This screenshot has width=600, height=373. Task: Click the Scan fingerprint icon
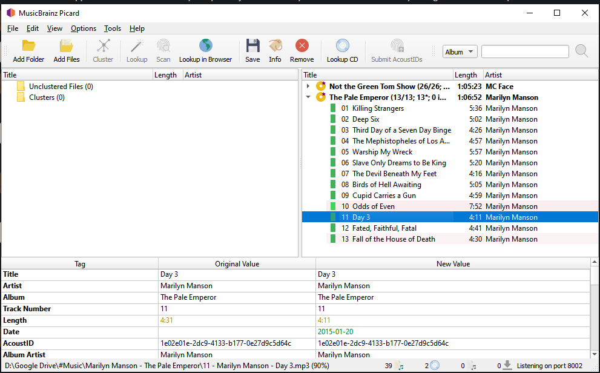click(x=163, y=46)
